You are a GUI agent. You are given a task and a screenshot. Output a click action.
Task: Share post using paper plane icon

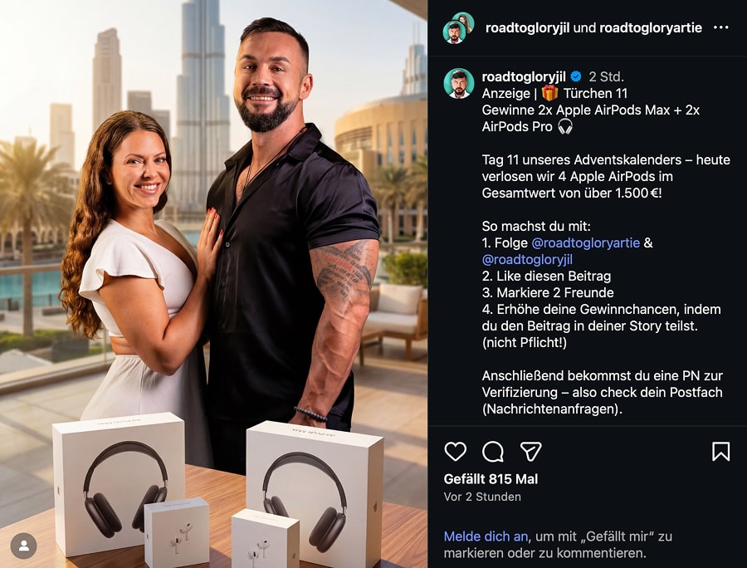(x=530, y=451)
